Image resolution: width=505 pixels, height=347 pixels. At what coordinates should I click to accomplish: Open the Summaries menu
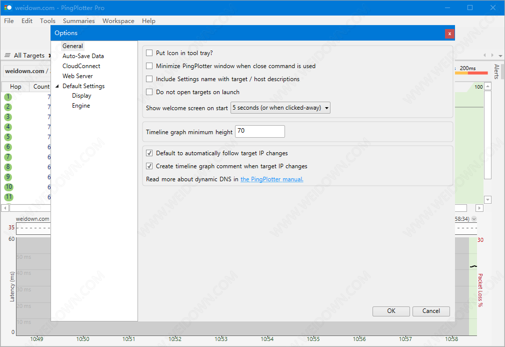[78, 21]
